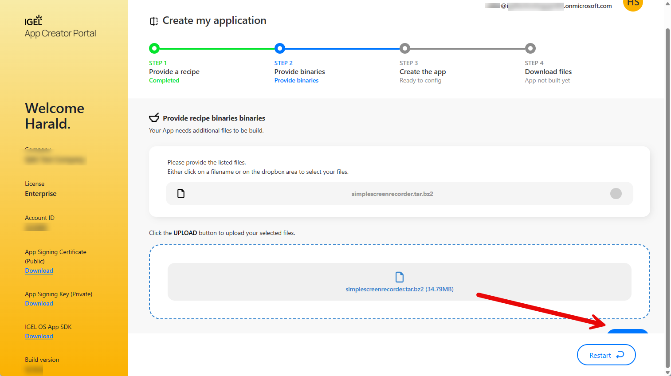Click the file icon in required files row
Screen dimensions: 671x376
[181, 194]
